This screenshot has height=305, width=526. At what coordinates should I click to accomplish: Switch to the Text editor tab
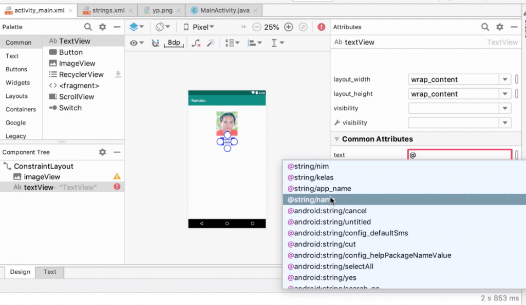[x=50, y=272]
